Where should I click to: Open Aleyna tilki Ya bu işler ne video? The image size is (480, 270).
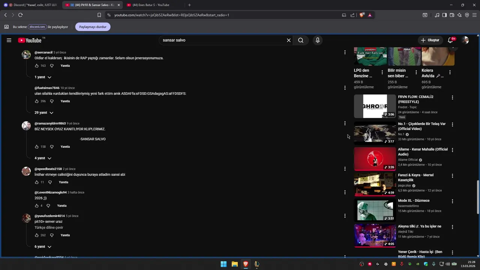pyautogui.click(x=375, y=236)
